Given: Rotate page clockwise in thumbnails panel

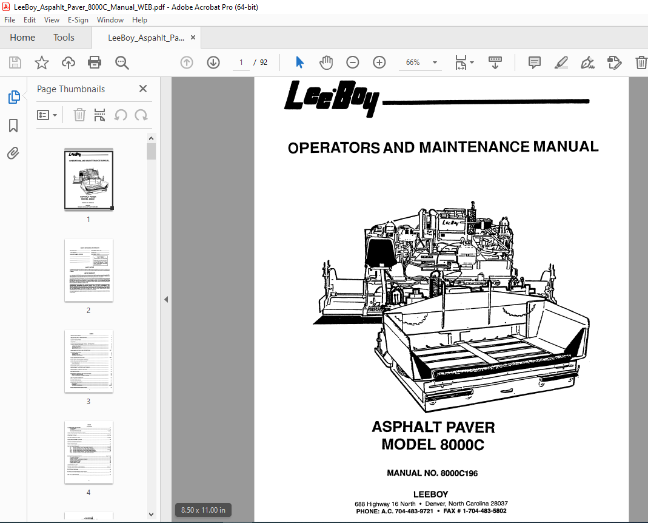Looking at the screenshot, I should [141, 115].
